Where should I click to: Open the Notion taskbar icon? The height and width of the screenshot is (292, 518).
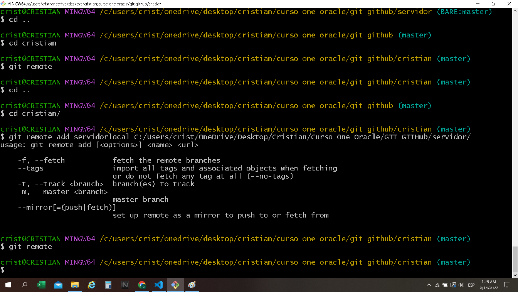125,285
